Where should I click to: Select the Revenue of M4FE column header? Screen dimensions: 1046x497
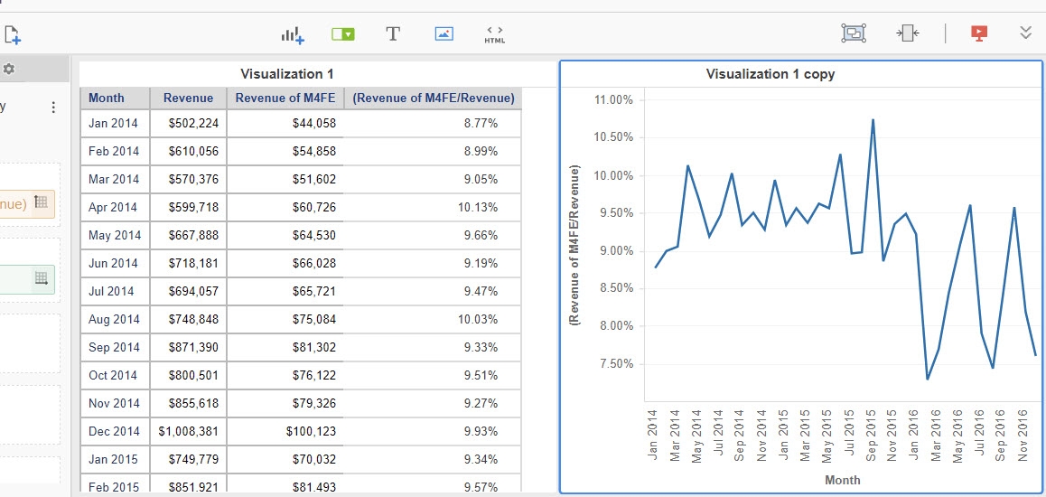click(x=285, y=98)
